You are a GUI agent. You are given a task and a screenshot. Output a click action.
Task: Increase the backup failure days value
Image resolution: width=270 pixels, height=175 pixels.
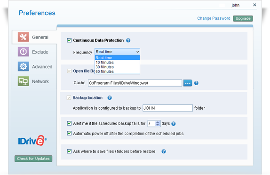pos(158,122)
